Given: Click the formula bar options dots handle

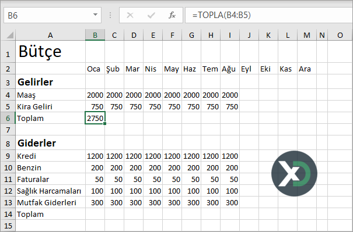Looking at the screenshot, I should tap(110, 15).
